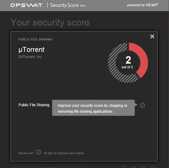Open the LinkedIn icon in the footer
This screenshot has height=168, width=169.
[143, 167]
